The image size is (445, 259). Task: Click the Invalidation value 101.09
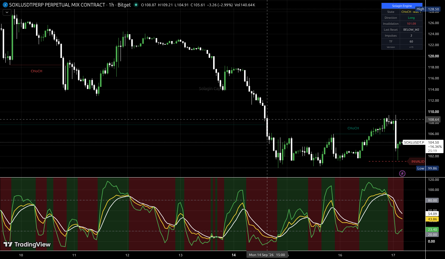[x=411, y=24]
